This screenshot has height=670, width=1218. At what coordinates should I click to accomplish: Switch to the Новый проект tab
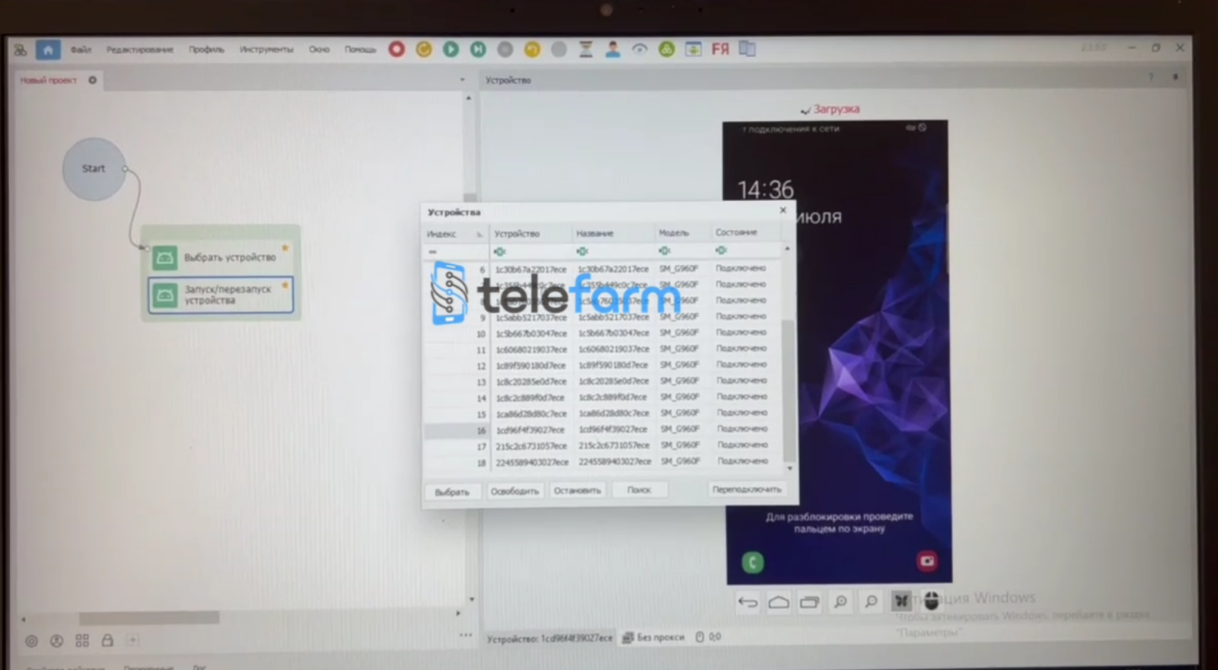48,80
